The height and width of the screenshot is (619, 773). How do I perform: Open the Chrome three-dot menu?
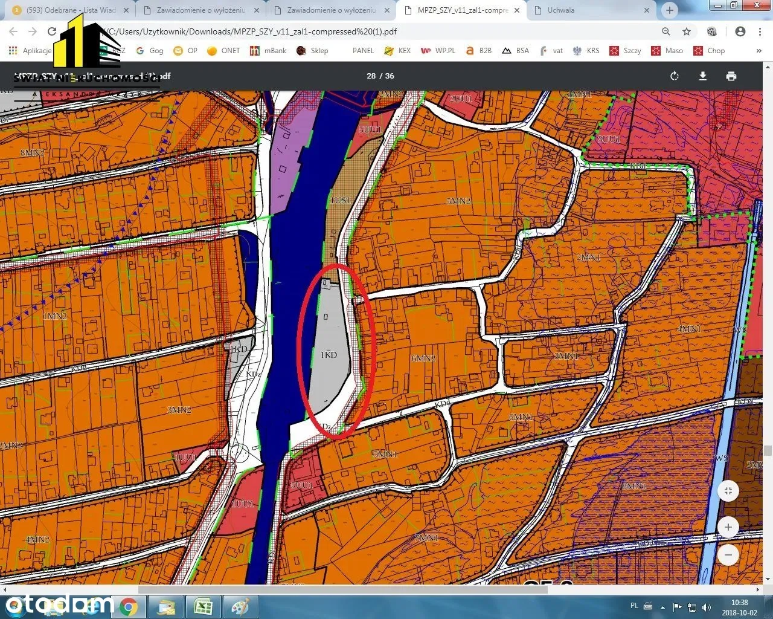[760, 31]
